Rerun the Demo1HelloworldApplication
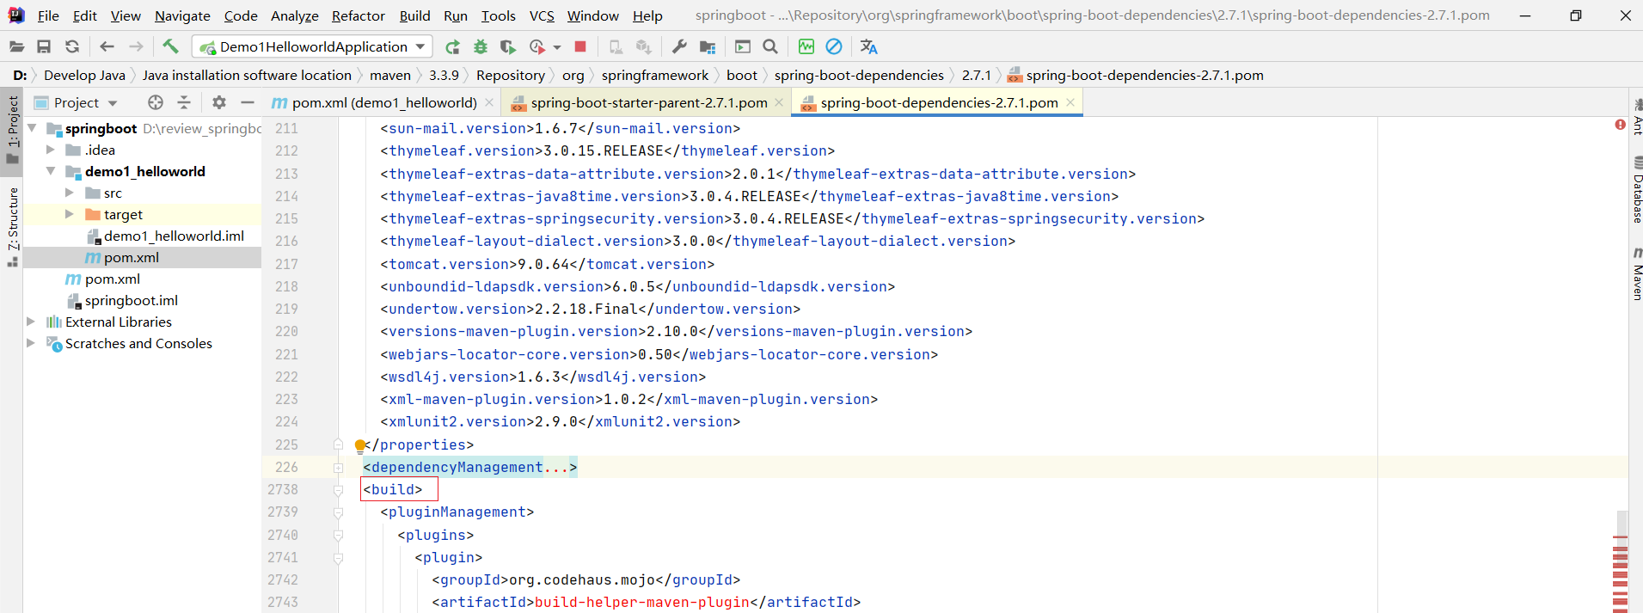This screenshot has width=1643, height=613. pyautogui.click(x=452, y=46)
